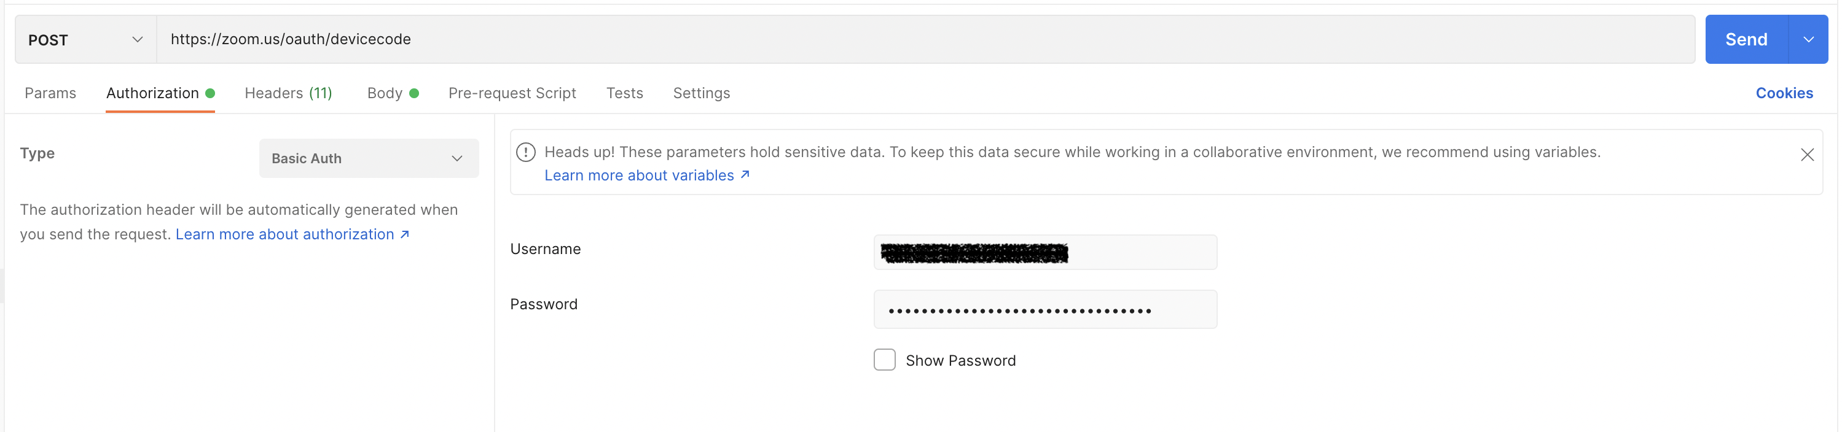Image resolution: width=1842 pixels, height=432 pixels.
Task: Click the warning exclamation icon in the banner
Action: tap(527, 152)
